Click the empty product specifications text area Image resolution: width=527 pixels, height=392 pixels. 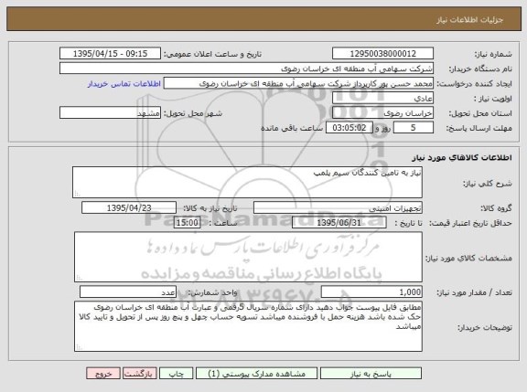(x=248, y=257)
